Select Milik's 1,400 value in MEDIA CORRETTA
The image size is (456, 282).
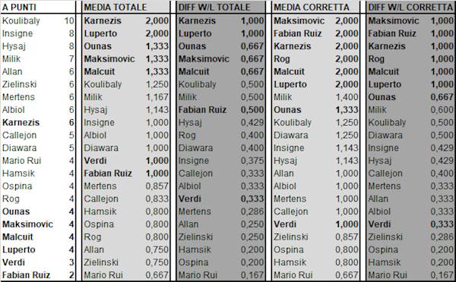click(347, 97)
